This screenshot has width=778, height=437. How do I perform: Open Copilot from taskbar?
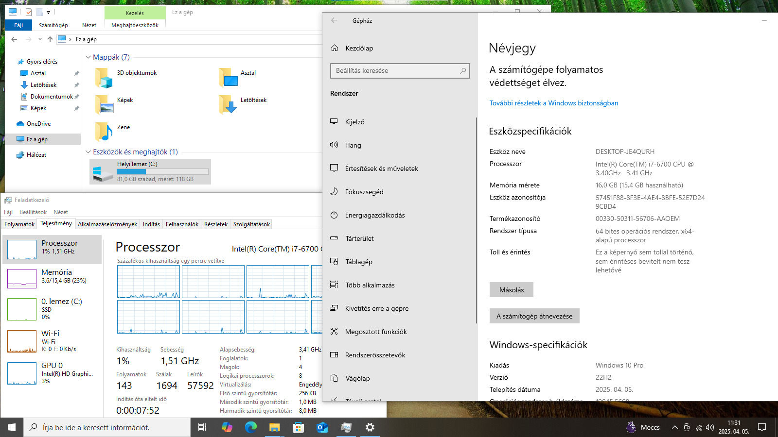pos(227,427)
